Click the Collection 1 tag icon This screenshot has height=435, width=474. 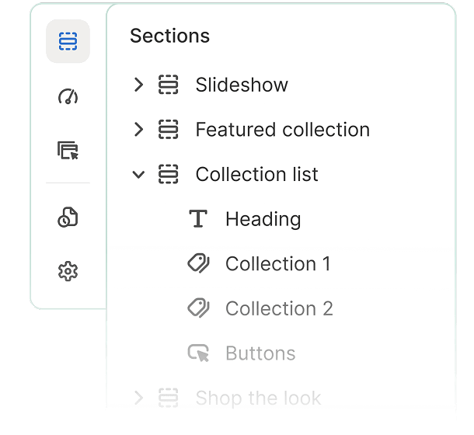pyautogui.click(x=199, y=264)
